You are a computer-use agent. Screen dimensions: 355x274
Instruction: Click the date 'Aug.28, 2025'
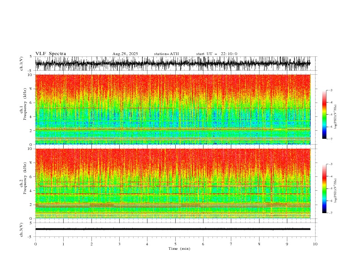tap(125, 54)
